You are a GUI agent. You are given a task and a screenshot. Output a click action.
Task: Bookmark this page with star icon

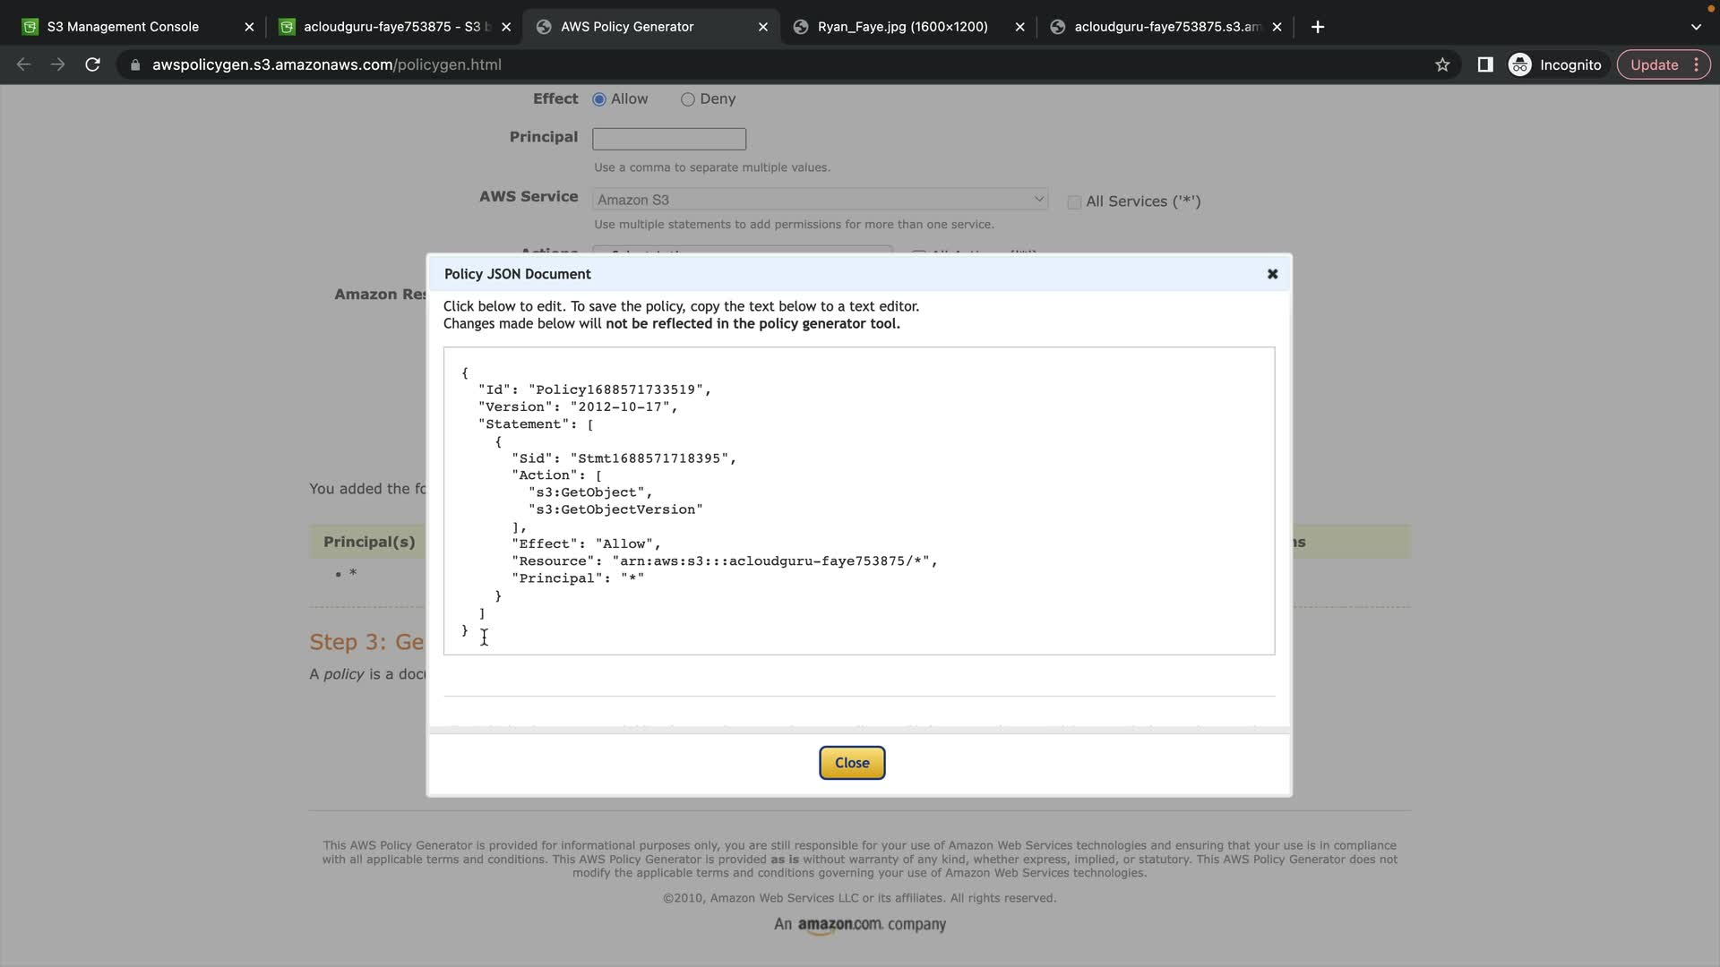pyautogui.click(x=1442, y=64)
